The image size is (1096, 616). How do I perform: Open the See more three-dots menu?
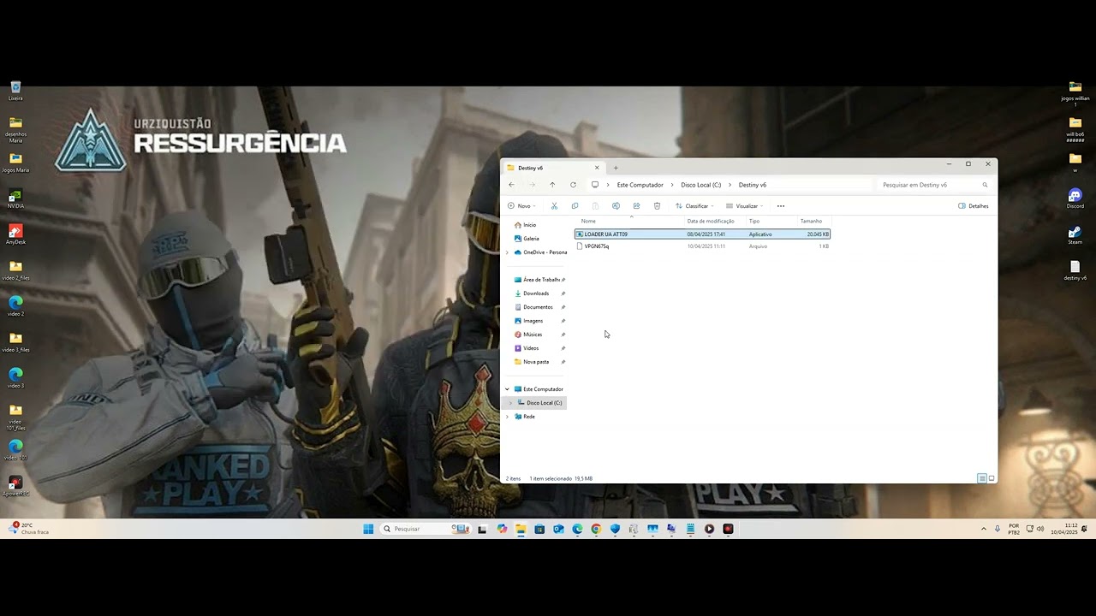[x=781, y=206]
